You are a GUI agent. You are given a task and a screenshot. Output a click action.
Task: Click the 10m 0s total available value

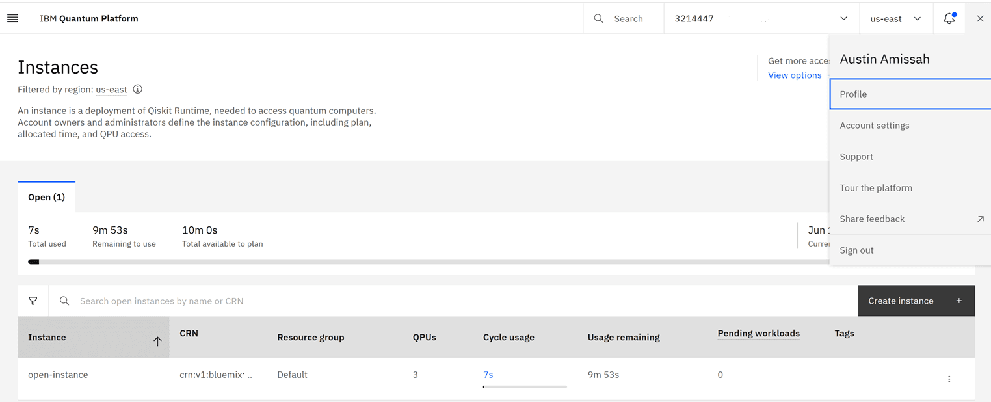200,230
